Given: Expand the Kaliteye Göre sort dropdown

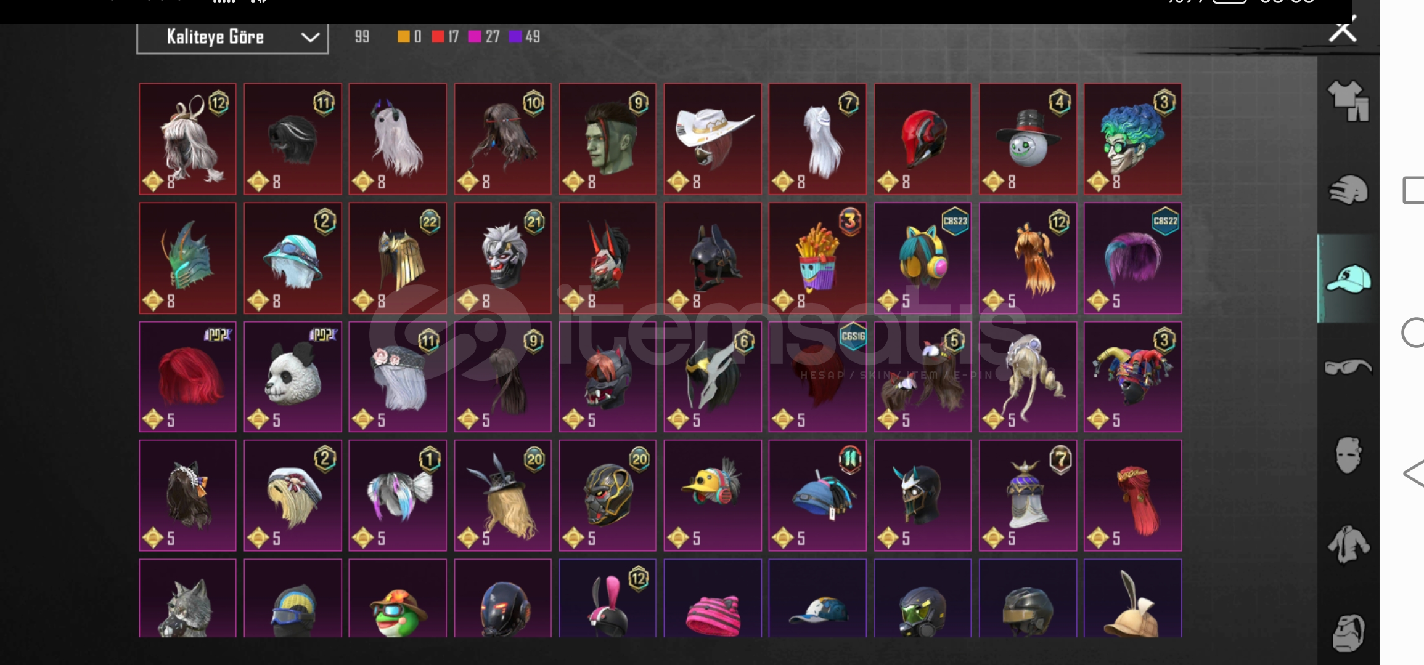Looking at the screenshot, I should point(232,38).
